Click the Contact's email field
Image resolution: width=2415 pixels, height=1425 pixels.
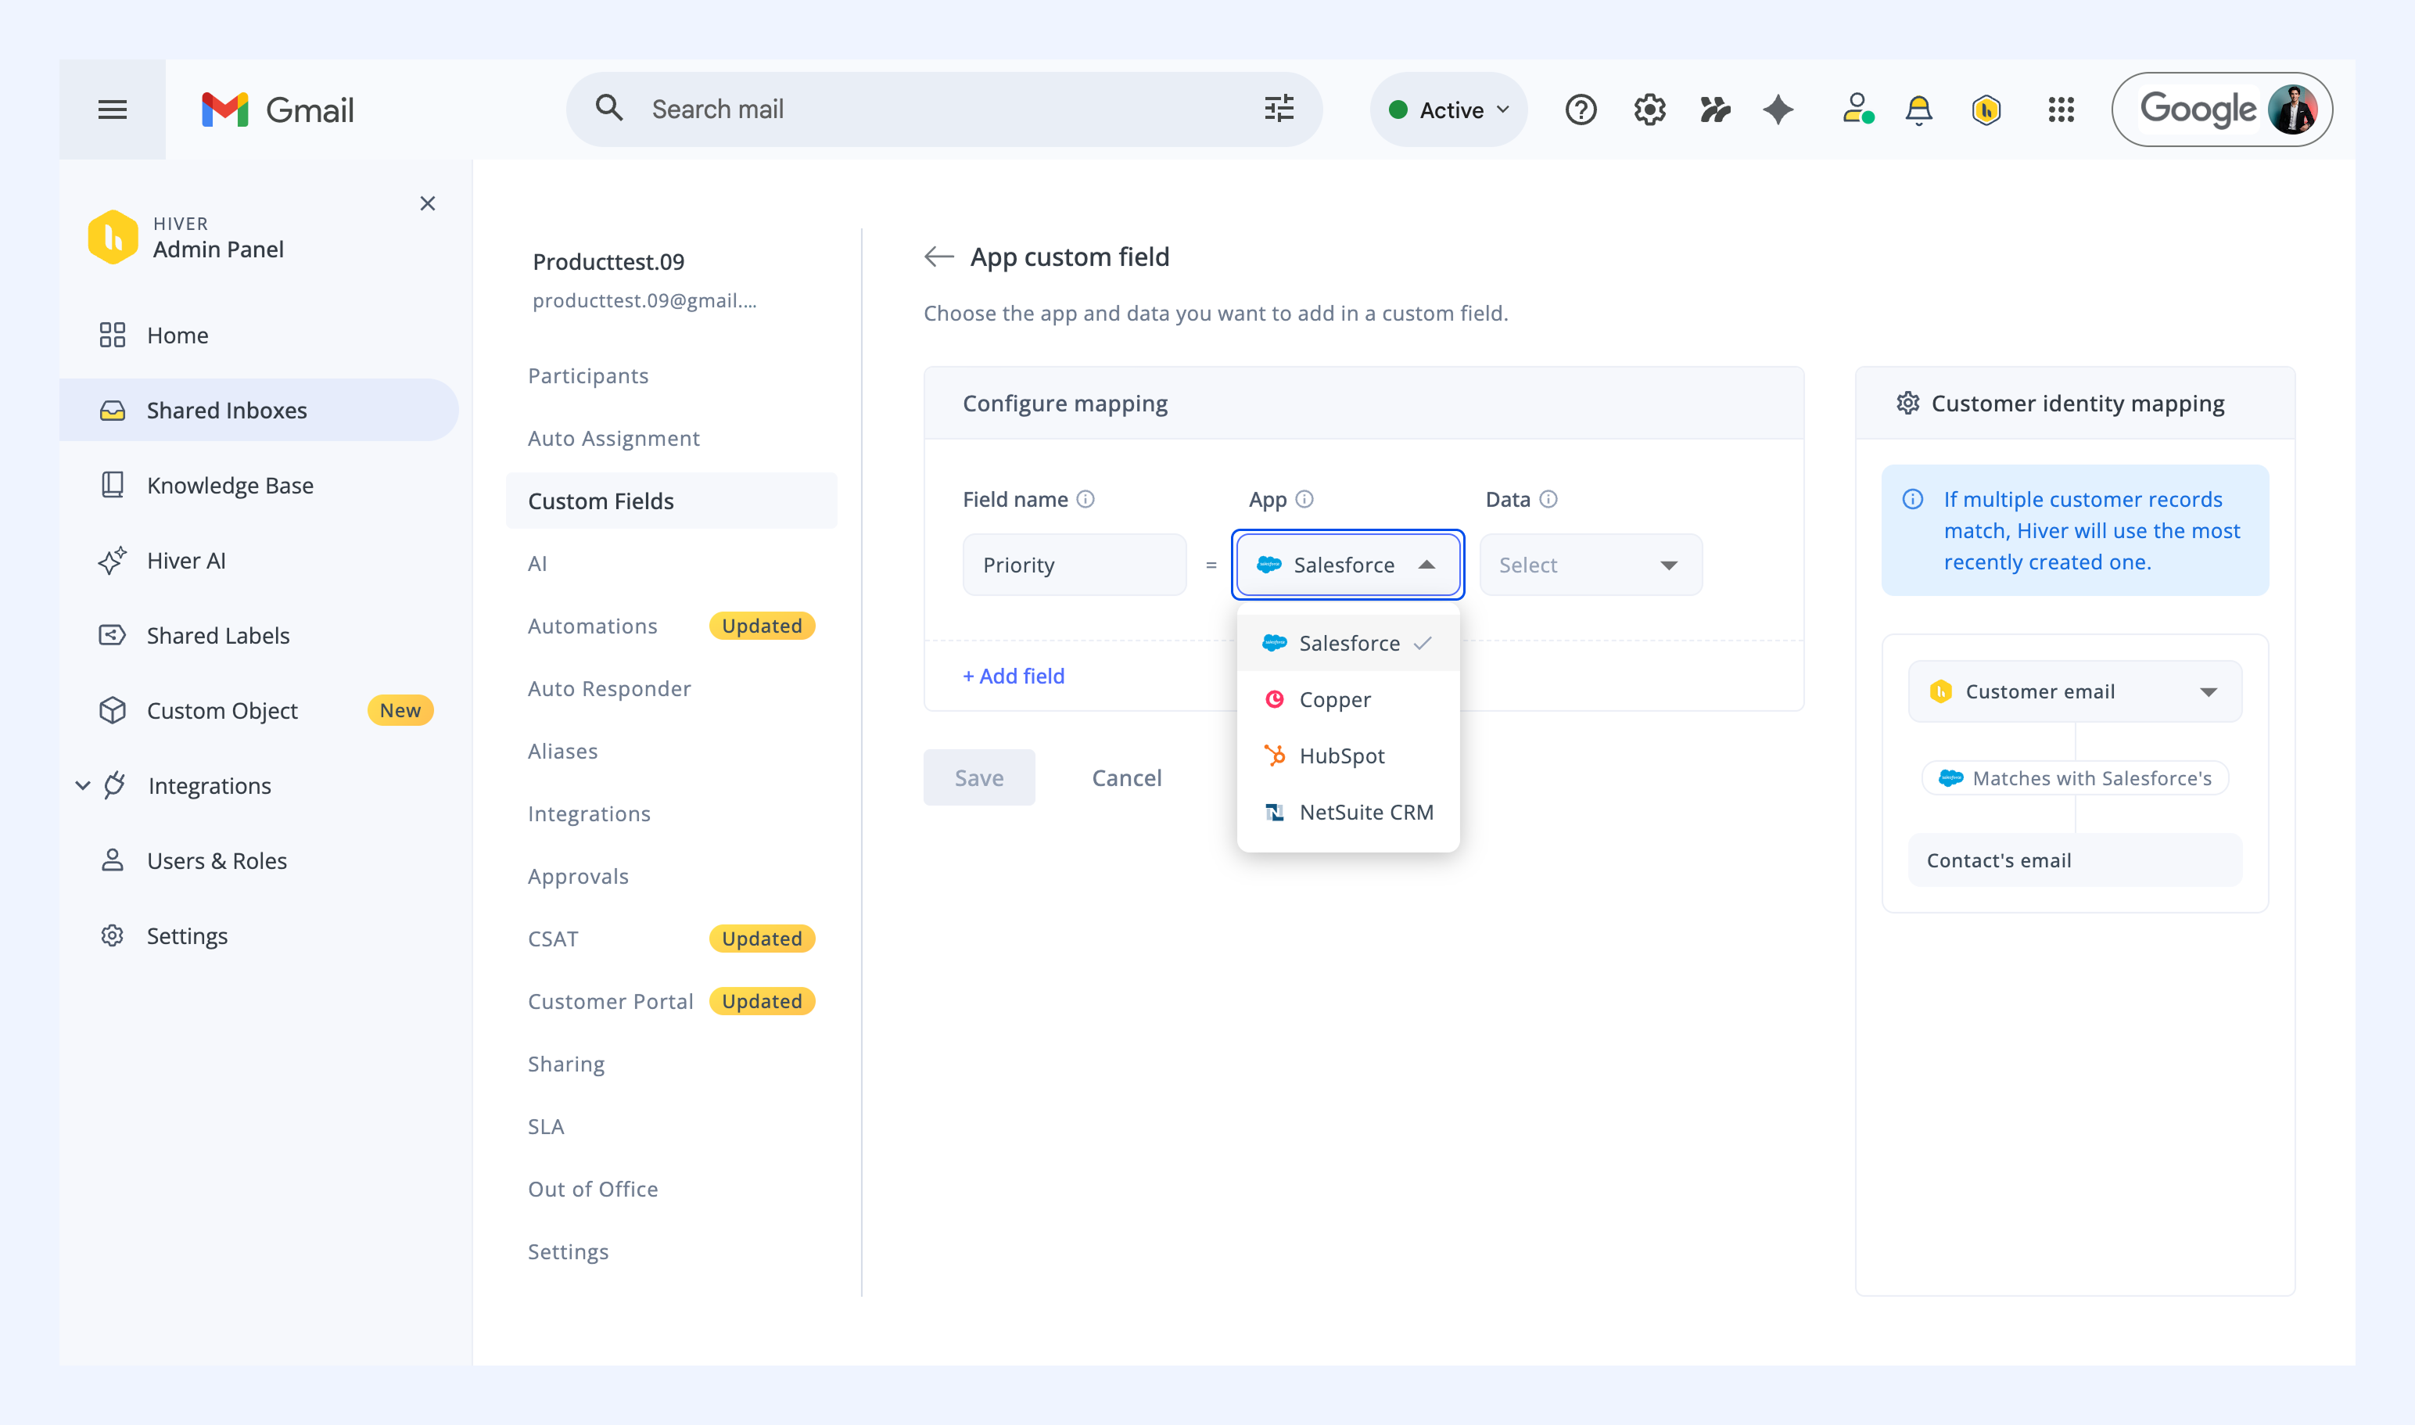pyautogui.click(x=2074, y=860)
